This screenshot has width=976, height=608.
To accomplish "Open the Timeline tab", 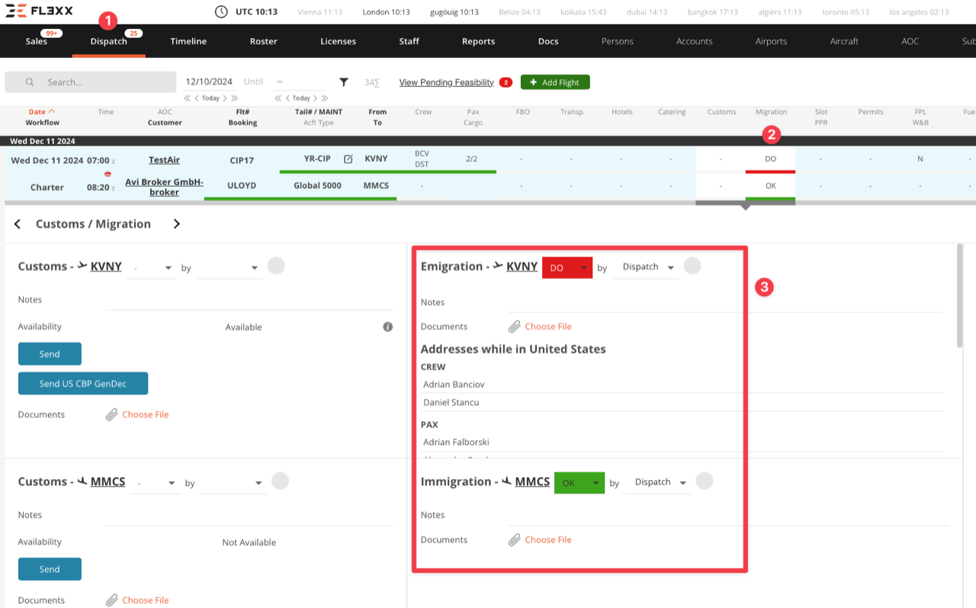I will click(x=188, y=41).
